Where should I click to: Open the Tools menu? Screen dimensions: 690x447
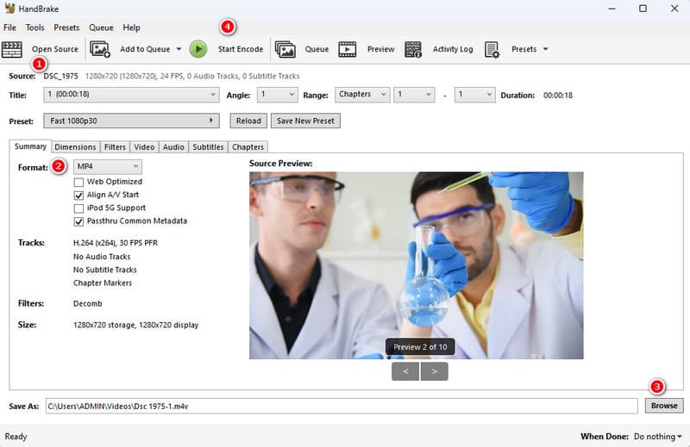click(34, 28)
